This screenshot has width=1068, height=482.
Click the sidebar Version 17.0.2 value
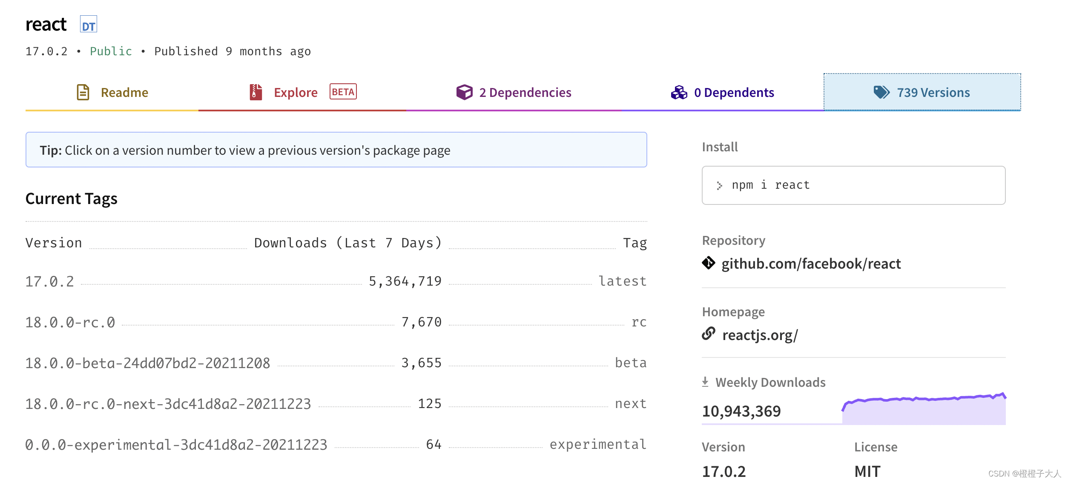coord(724,471)
